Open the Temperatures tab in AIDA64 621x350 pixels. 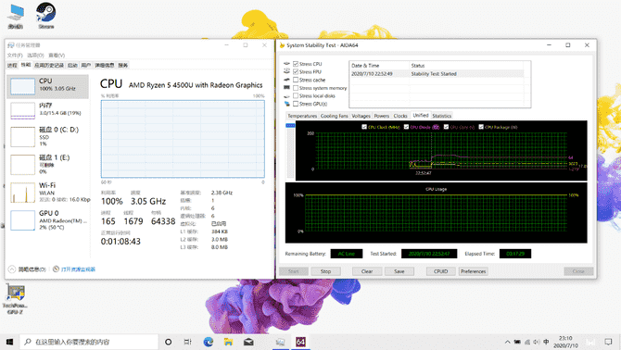click(302, 116)
